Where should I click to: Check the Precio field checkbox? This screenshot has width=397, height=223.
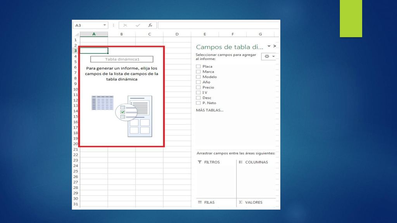pyautogui.click(x=198, y=87)
